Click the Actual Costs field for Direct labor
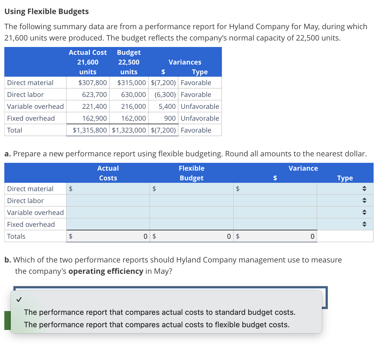Screen dimensions: 379x344 pos(108,200)
